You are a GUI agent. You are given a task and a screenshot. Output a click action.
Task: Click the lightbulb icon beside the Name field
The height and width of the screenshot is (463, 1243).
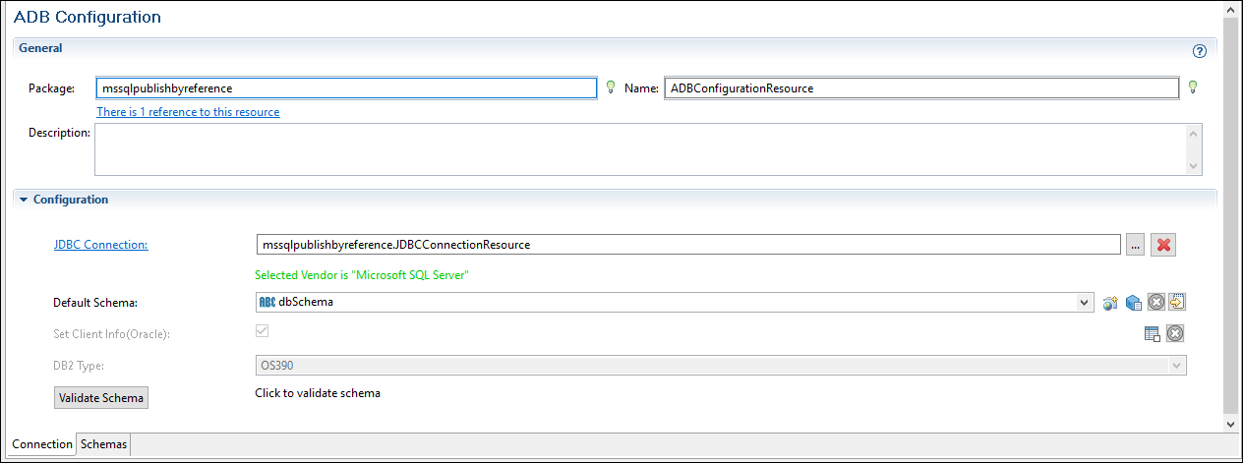pyautogui.click(x=1193, y=87)
